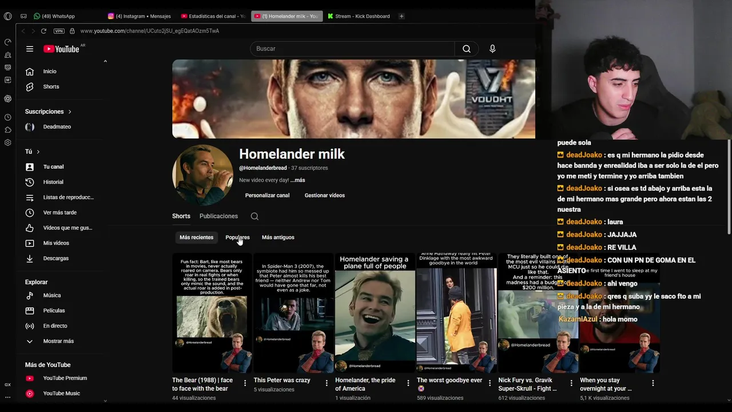
Task: Click Personalizar canal button
Action: tap(267, 196)
